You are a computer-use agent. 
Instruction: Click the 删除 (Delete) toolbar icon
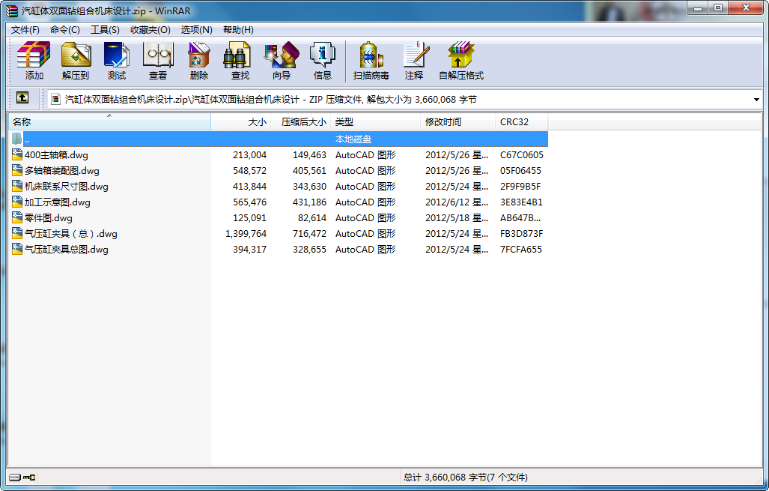[x=199, y=60]
